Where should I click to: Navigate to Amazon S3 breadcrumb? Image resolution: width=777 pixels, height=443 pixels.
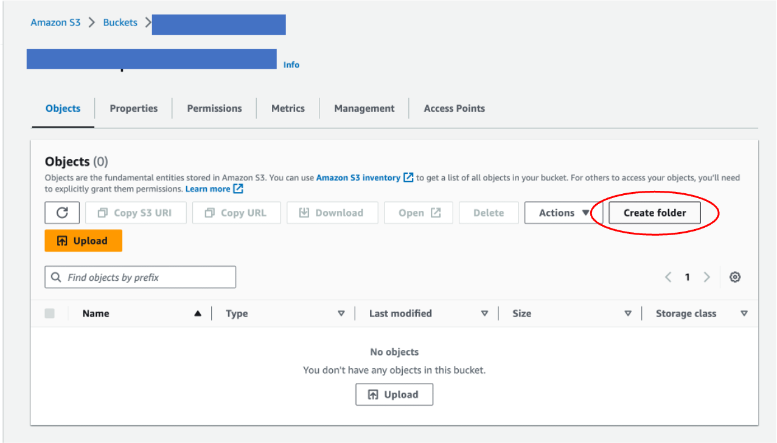(x=55, y=22)
